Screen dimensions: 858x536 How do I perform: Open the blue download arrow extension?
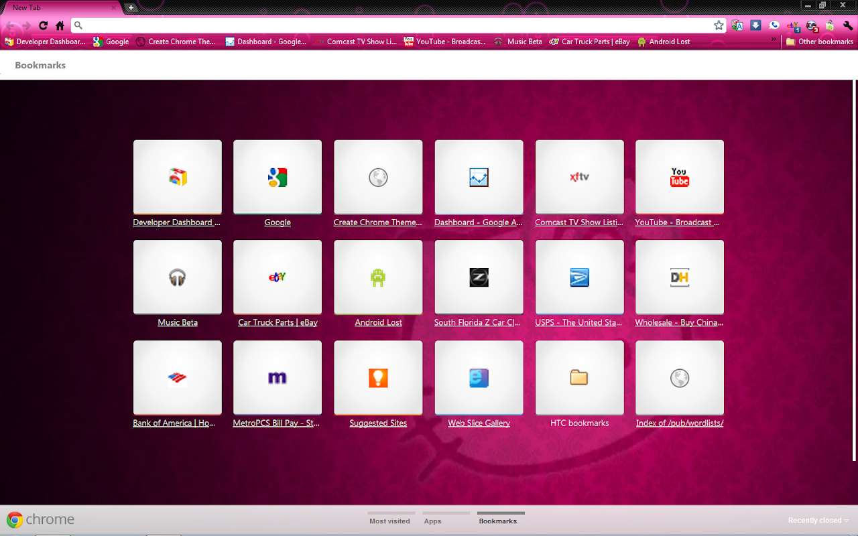pos(755,25)
